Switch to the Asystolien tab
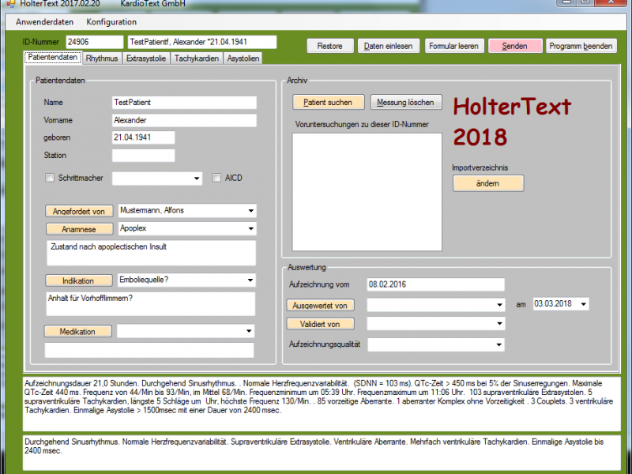632x474 pixels. coord(243,58)
